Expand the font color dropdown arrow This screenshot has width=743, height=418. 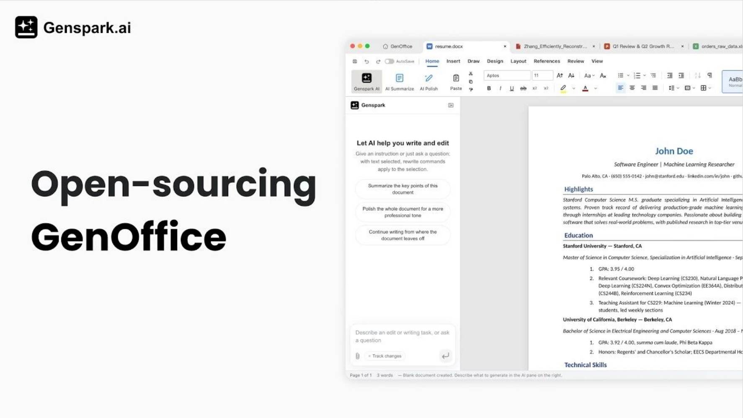pyautogui.click(x=595, y=88)
